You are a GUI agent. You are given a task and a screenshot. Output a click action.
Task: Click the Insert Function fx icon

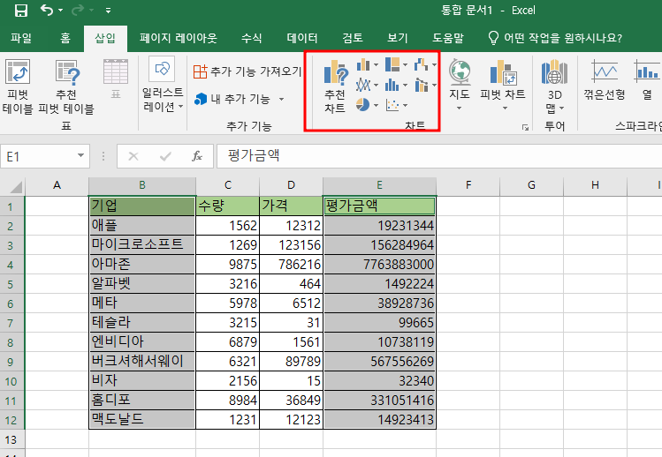pyautogui.click(x=197, y=156)
